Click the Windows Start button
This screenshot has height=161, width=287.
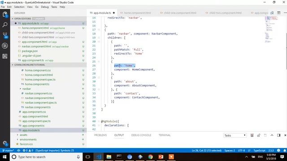(4, 157)
